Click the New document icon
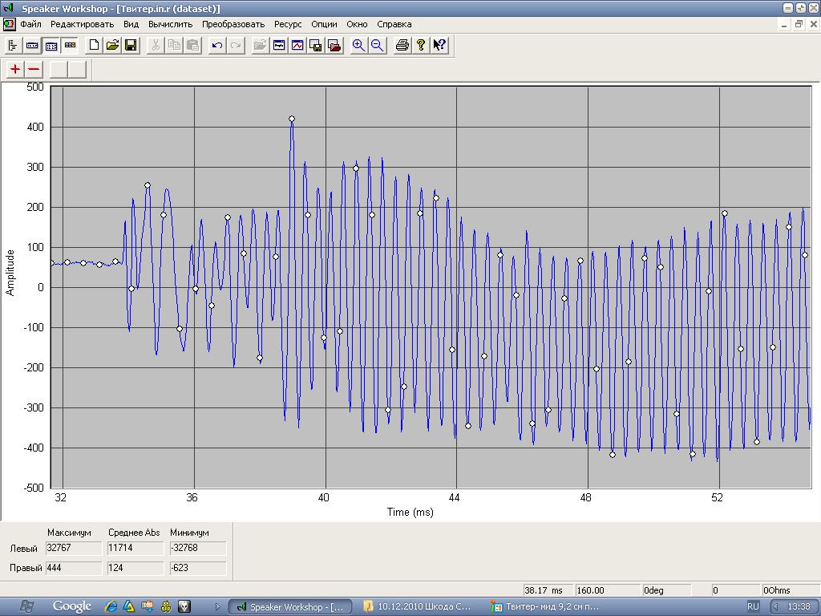 click(x=94, y=46)
